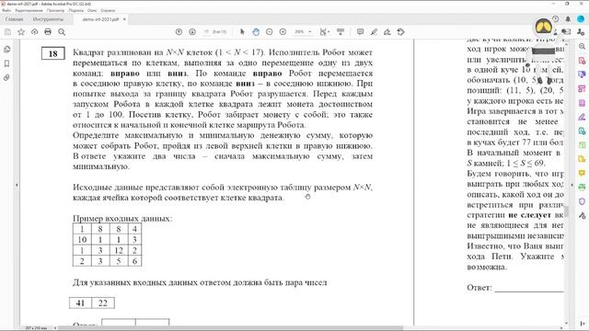Click the share with others icon
Image resolution: width=589 pixels, height=331 pixels.
[x=581, y=32]
